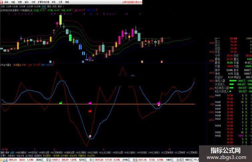
Task: Click the circle signal icon near the right zero crossing
Action: point(159,105)
